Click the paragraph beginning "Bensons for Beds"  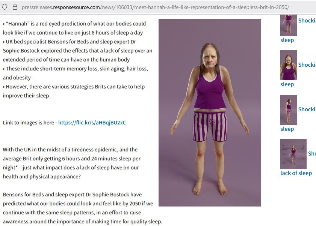82,208
